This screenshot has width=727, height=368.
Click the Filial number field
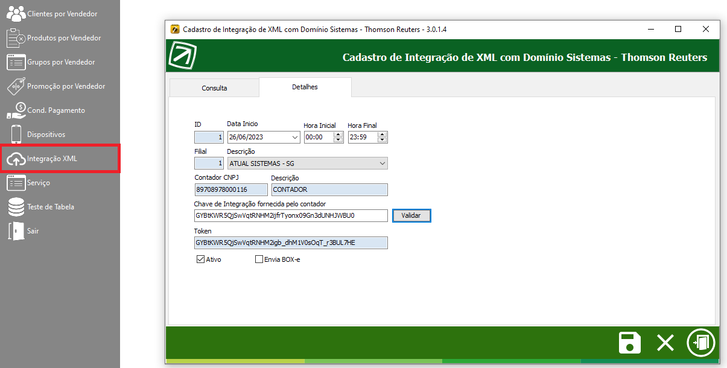pyautogui.click(x=209, y=163)
